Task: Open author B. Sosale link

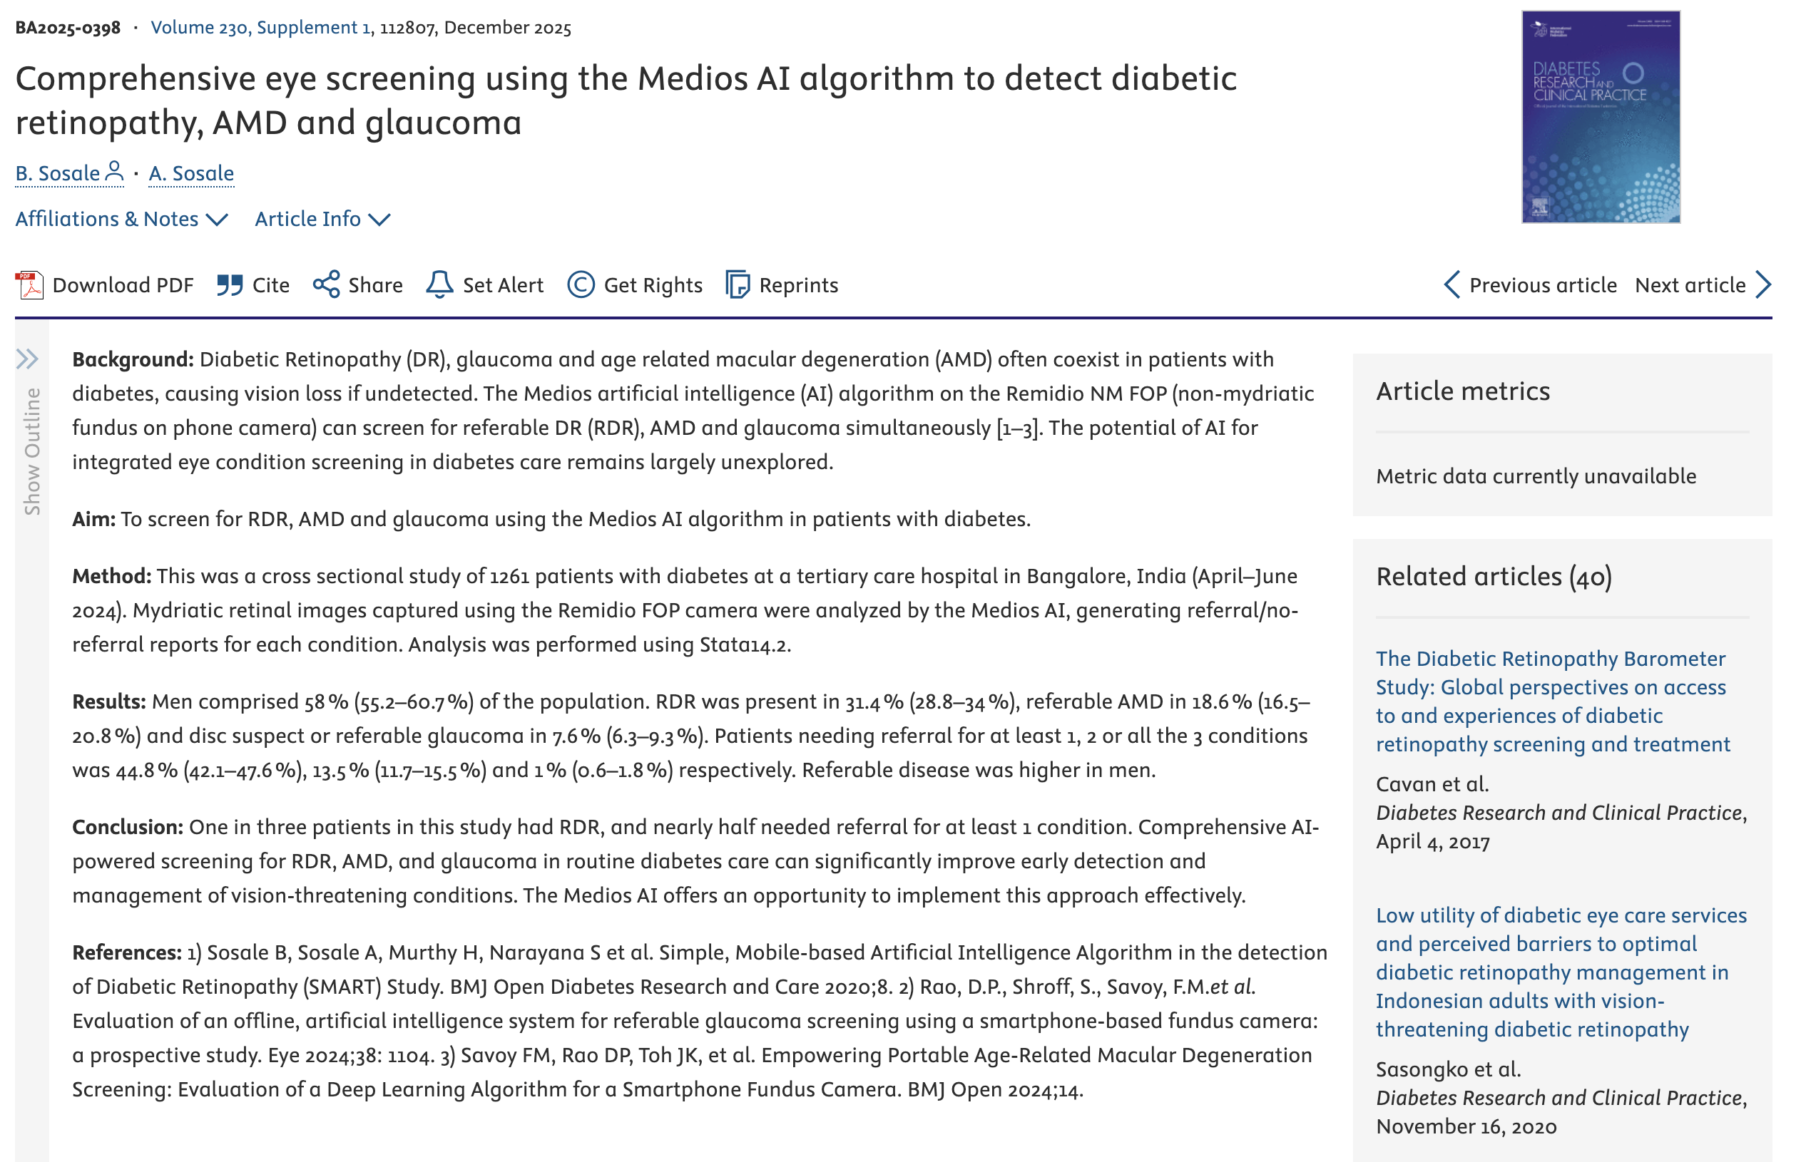Action: click(x=57, y=173)
